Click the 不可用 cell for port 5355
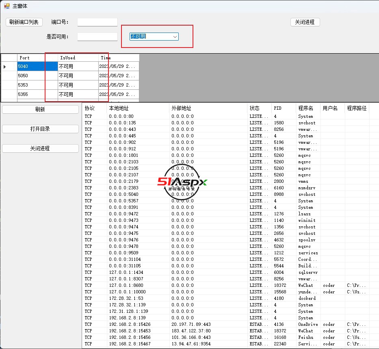379x349 pixels. [x=78, y=94]
